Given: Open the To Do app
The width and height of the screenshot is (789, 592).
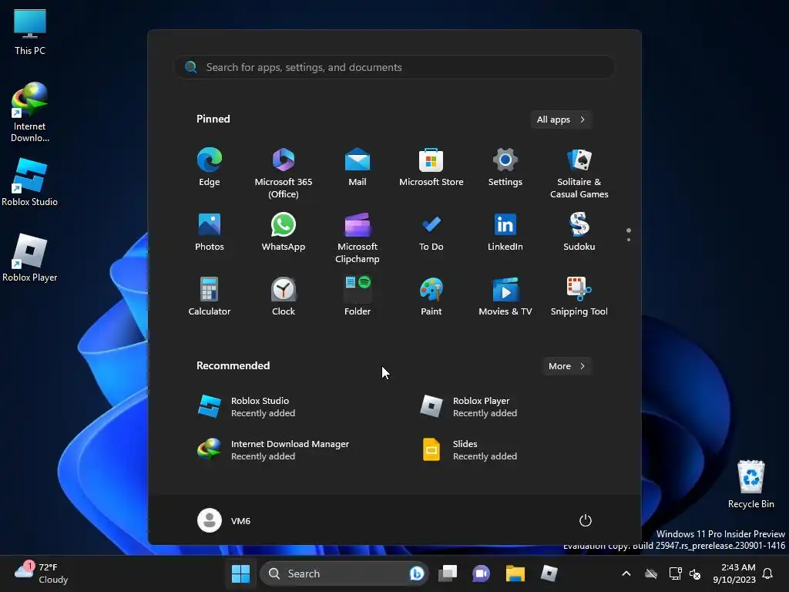Looking at the screenshot, I should click(431, 231).
